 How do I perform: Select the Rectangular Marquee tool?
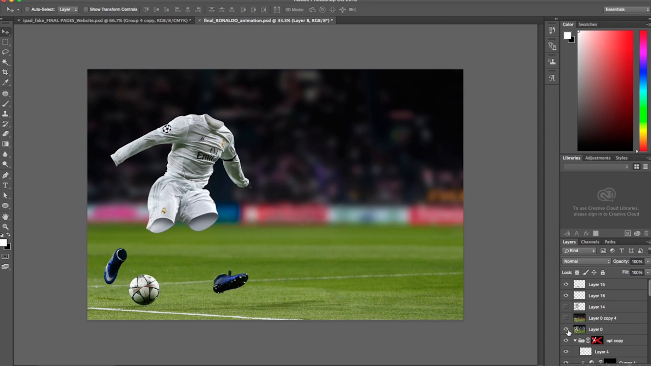6,42
